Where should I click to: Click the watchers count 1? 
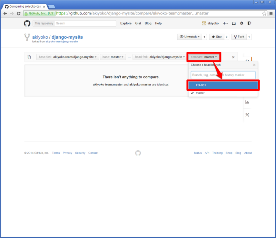point(204,37)
